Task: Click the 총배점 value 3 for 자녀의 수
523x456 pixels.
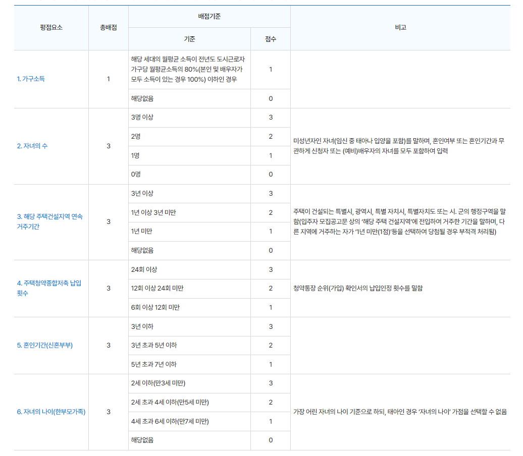Action: [109, 146]
